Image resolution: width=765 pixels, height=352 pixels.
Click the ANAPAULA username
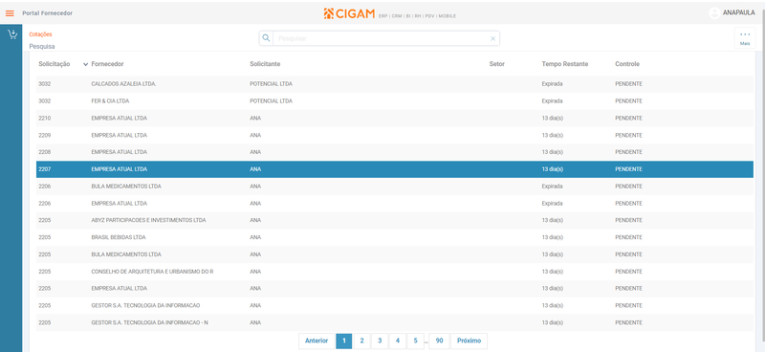tap(739, 12)
